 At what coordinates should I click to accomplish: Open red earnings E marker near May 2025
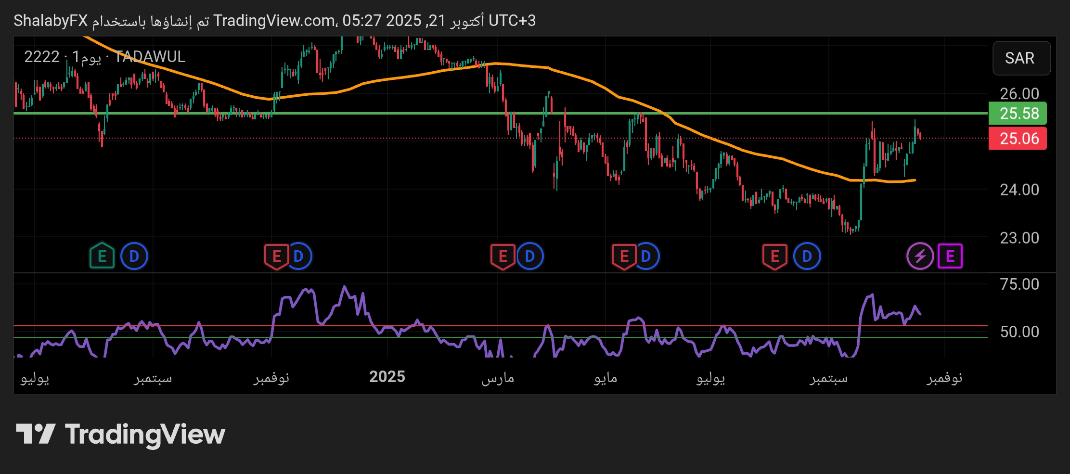coord(624,256)
